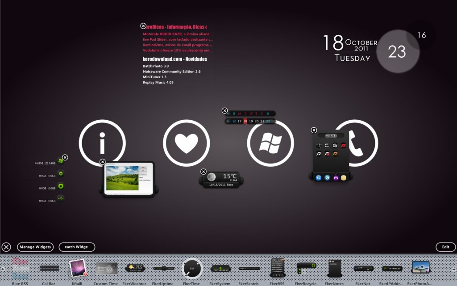Choose the EkerSearch widget

[249, 268]
